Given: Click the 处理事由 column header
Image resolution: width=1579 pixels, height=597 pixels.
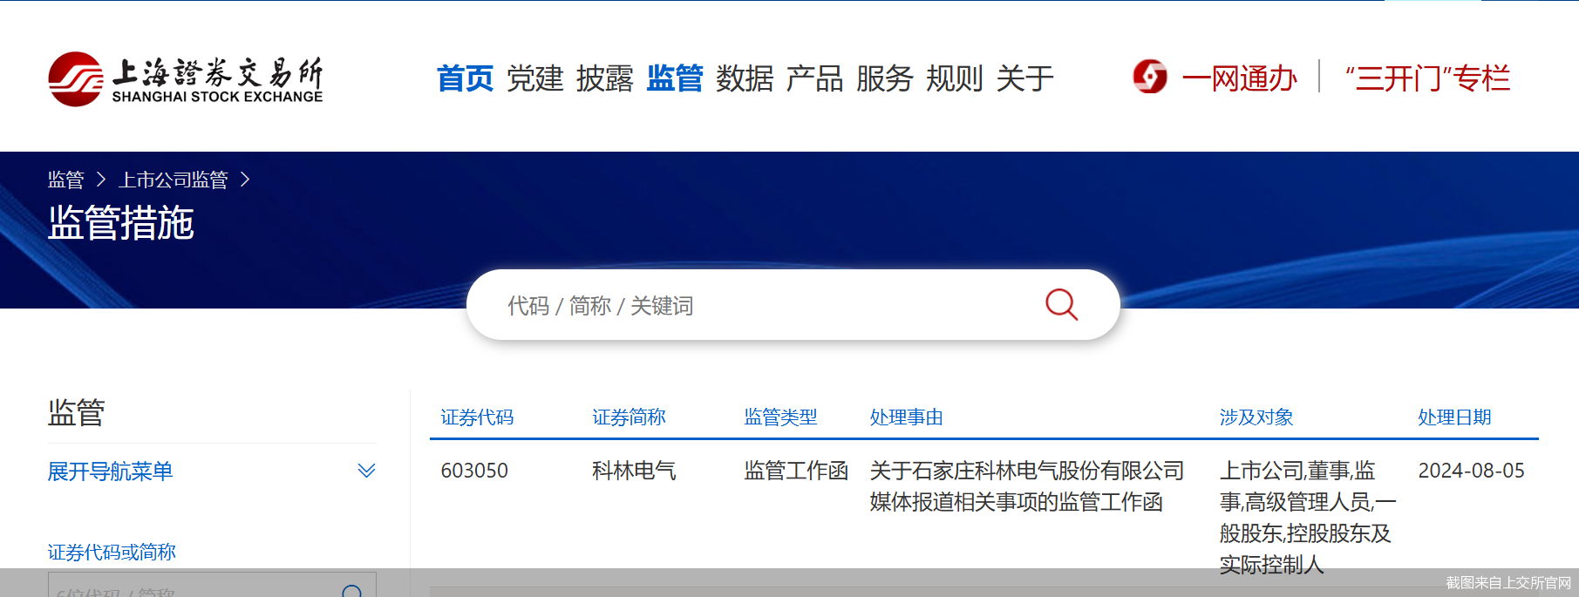Looking at the screenshot, I should coord(906,417).
